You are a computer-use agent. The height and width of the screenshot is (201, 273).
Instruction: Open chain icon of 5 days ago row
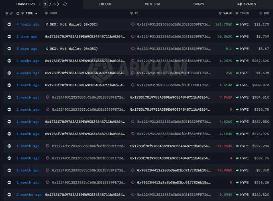(x=9, y=49)
